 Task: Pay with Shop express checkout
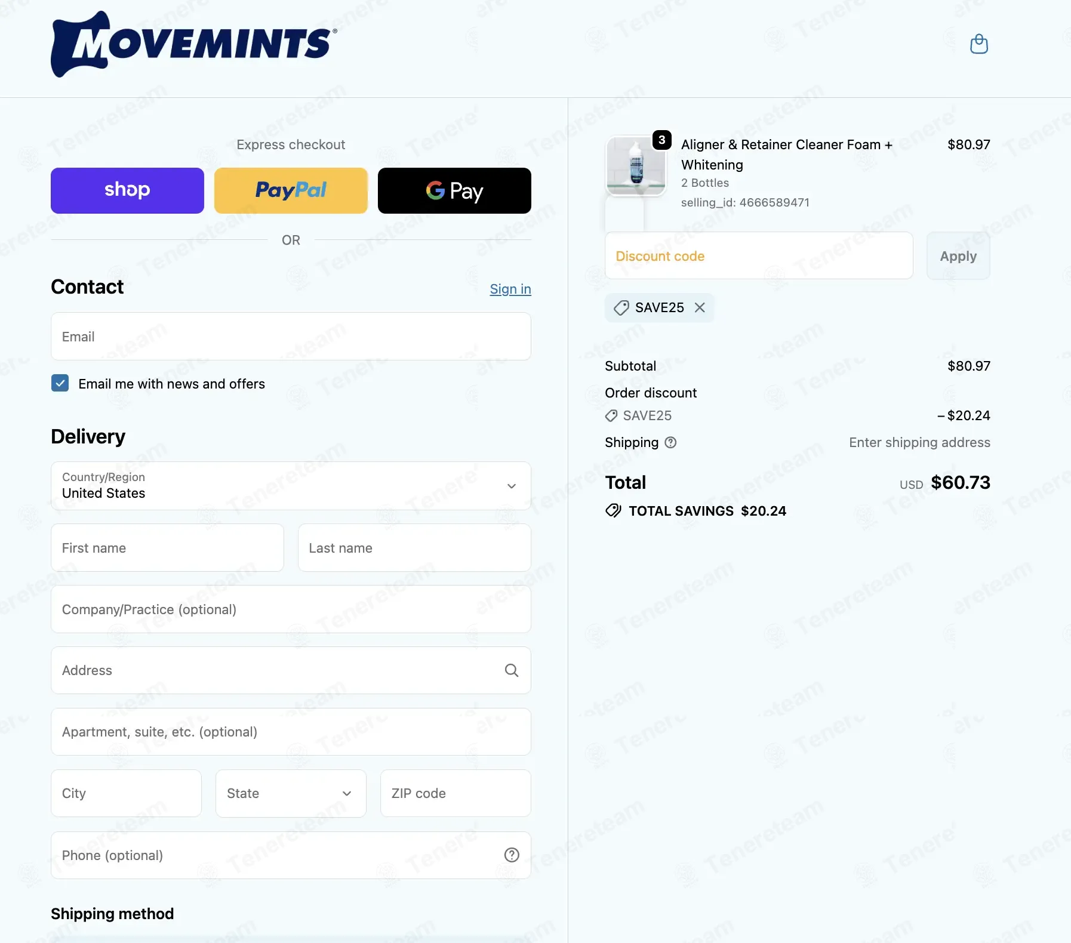coord(127,190)
